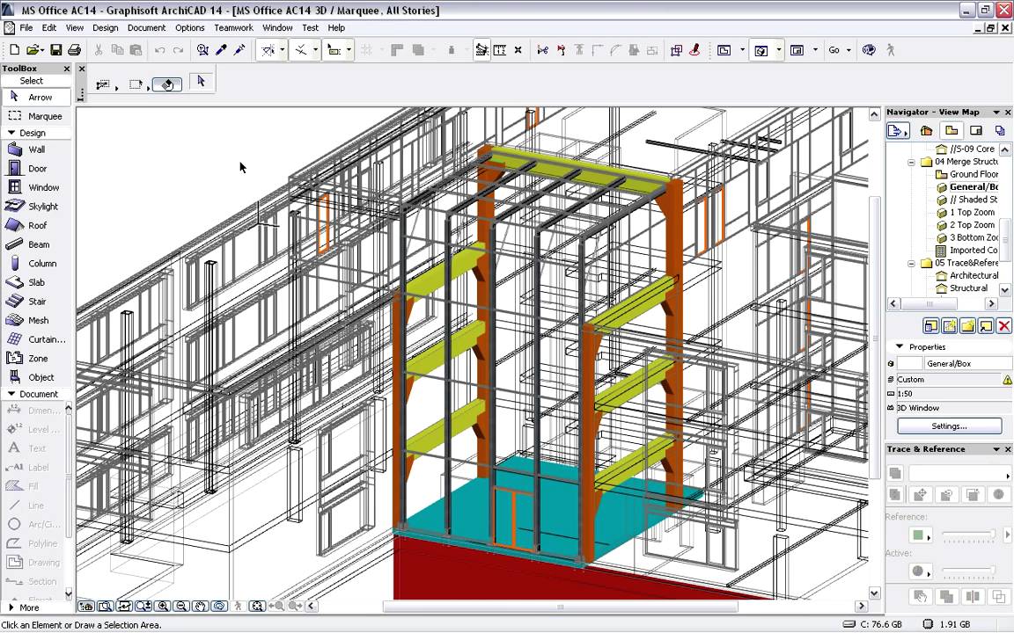Select the Wall tool in the ToolBox
Screen dimensions: 1014x633
tap(37, 149)
